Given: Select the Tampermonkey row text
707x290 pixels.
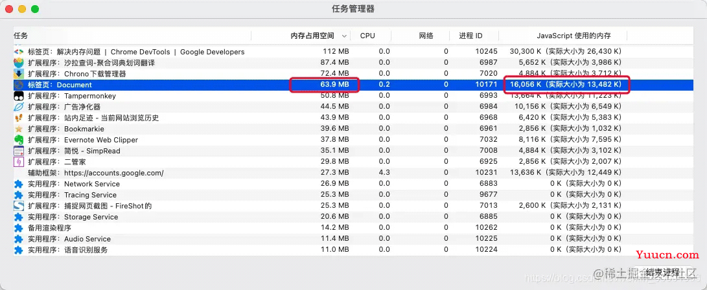Looking at the screenshot, I should click(x=72, y=95).
